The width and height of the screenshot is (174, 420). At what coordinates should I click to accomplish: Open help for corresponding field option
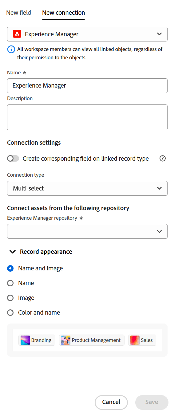coord(163,159)
